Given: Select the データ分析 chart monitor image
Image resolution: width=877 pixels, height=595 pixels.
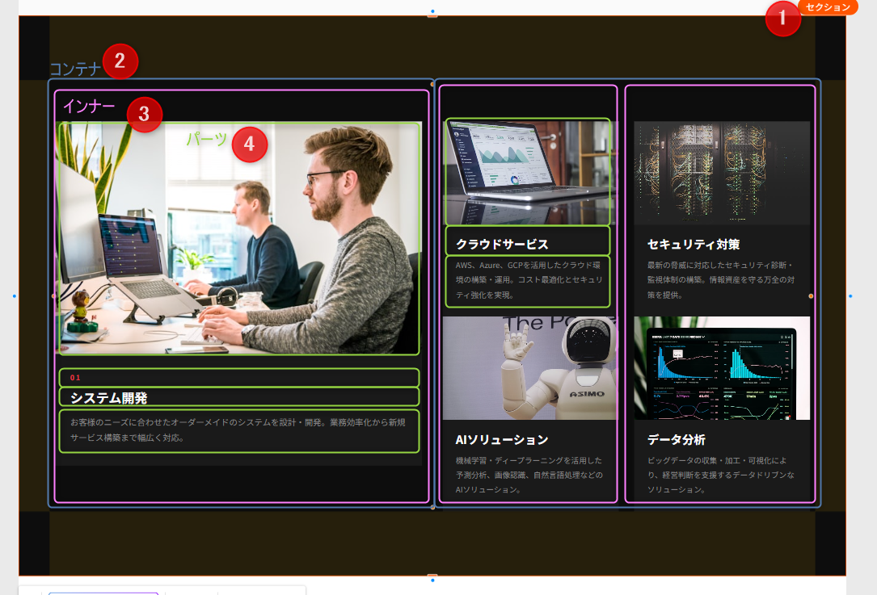Looking at the screenshot, I should click(721, 368).
